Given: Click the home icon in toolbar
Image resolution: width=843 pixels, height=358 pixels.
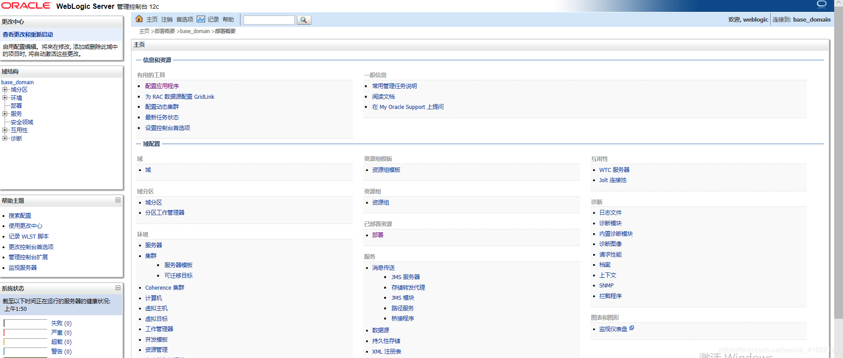Looking at the screenshot, I should pyautogui.click(x=139, y=19).
